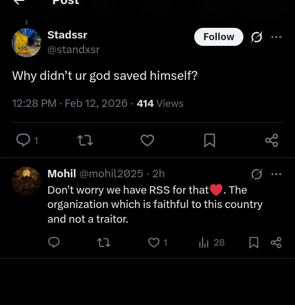The image size is (295, 305).
Task: Open more options on Stadssr post
Action: (x=276, y=37)
